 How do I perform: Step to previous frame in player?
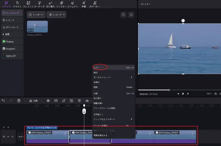(178, 94)
